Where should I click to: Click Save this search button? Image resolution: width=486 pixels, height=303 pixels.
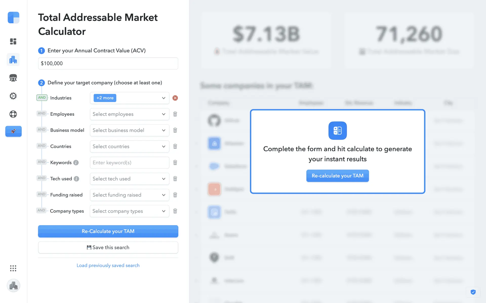108,247
